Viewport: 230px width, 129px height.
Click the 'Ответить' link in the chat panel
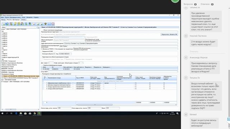click(194, 52)
